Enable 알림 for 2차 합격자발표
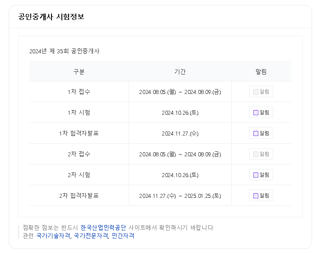 [261, 196]
